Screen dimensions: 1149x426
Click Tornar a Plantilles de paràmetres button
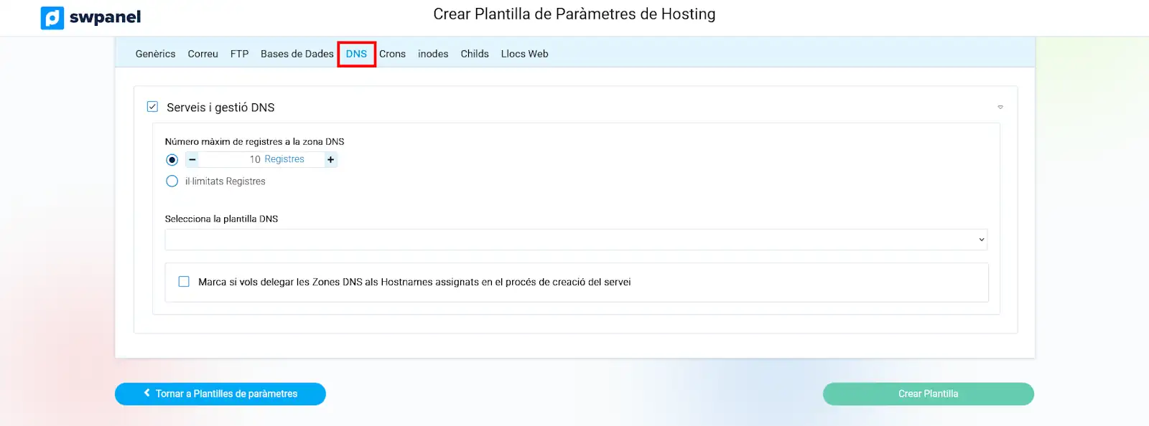[x=220, y=394]
